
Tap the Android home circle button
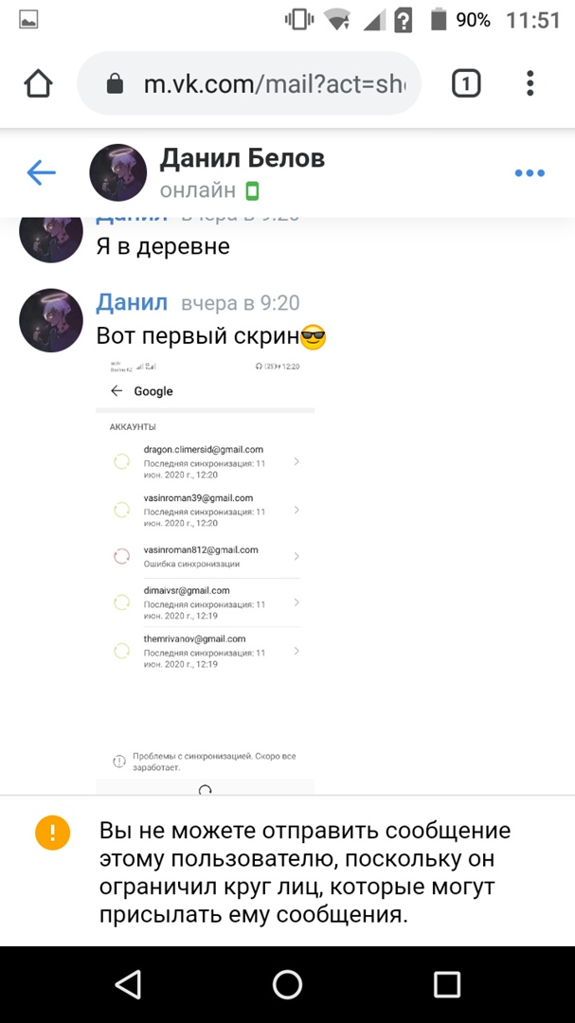pos(287,984)
